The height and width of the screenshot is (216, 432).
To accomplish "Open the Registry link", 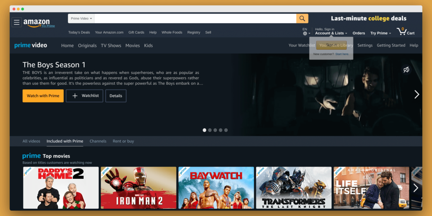I will pyautogui.click(x=194, y=32).
